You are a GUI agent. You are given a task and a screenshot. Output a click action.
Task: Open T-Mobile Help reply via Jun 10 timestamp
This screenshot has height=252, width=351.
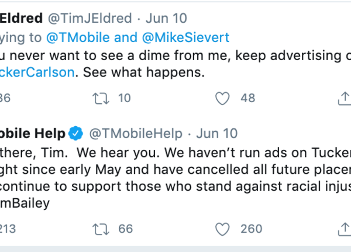(217, 134)
